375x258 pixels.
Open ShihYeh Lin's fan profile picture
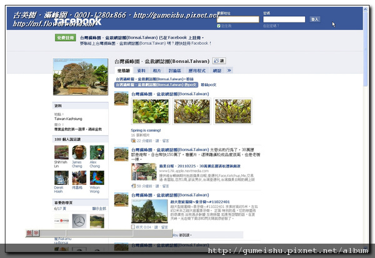tap(61, 152)
